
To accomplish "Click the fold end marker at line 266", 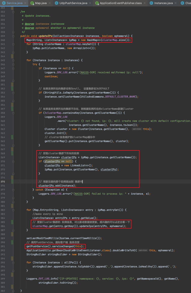I will 13,145.
